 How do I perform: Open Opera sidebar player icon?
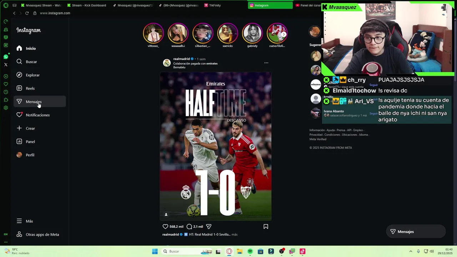coord(6,76)
